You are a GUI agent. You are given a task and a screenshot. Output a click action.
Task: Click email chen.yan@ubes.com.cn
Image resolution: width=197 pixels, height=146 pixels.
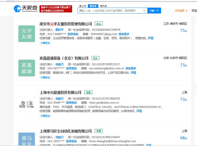coord(104,103)
